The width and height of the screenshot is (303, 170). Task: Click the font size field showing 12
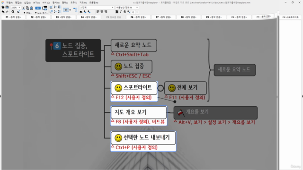tap(133, 12)
